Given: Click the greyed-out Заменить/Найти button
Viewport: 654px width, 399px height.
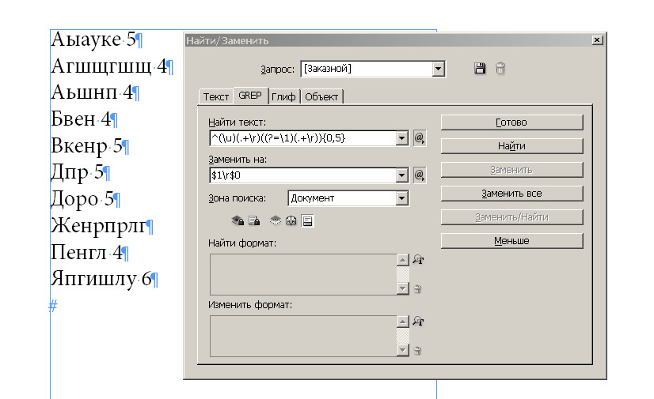Looking at the screenshot, I should 511,217.
